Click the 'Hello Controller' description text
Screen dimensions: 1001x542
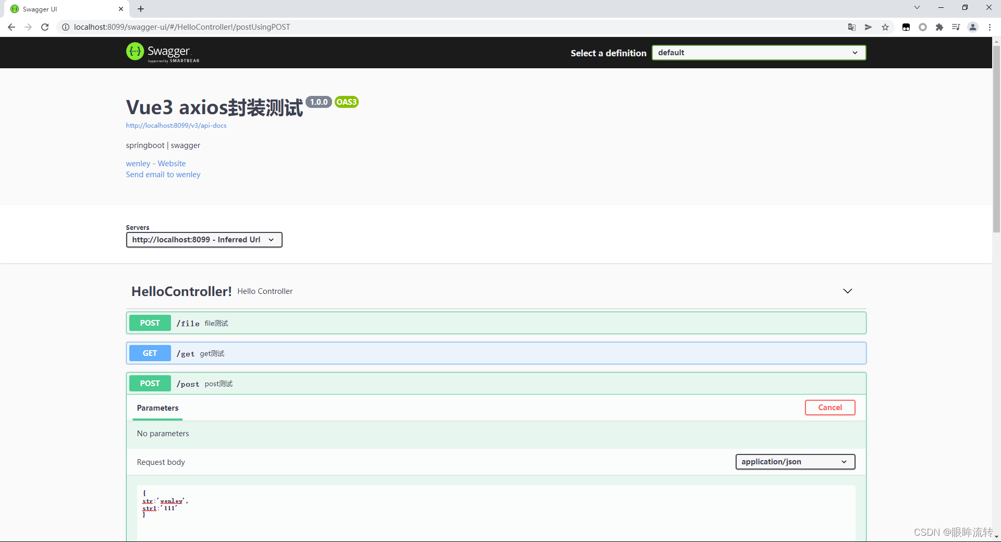[x=265, y=291]
